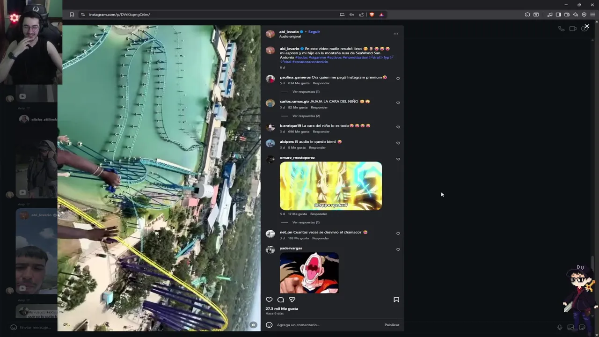Click the paper-plane share post icon

[292, 300]
